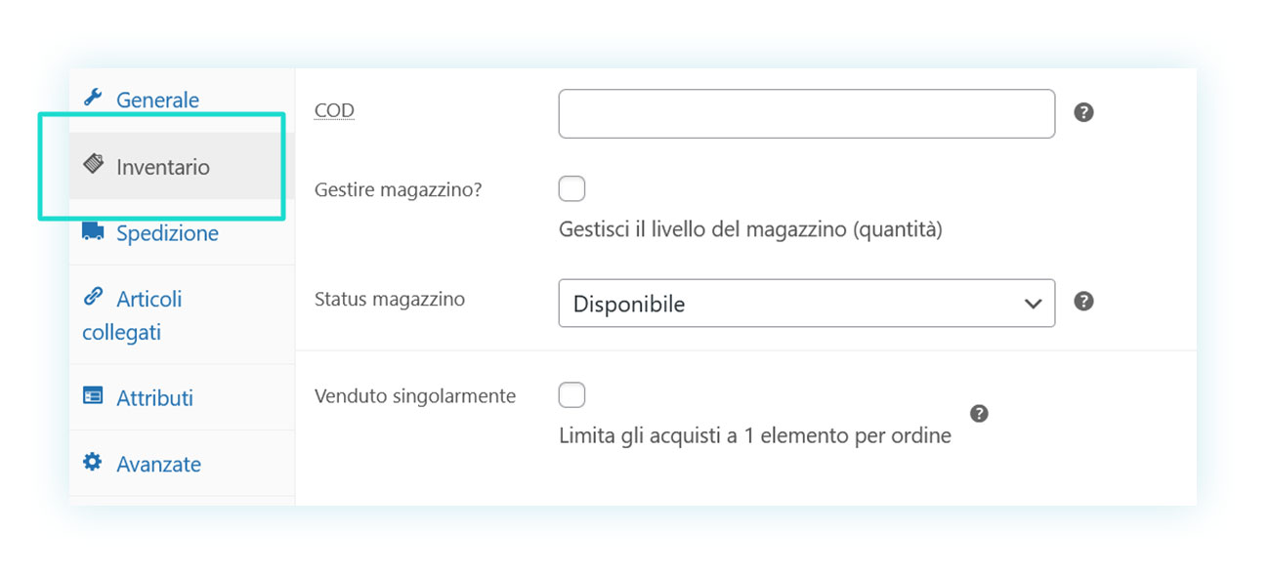Open the Status magazzino dropdown
Screen dimensions: 1270x574
807,304
